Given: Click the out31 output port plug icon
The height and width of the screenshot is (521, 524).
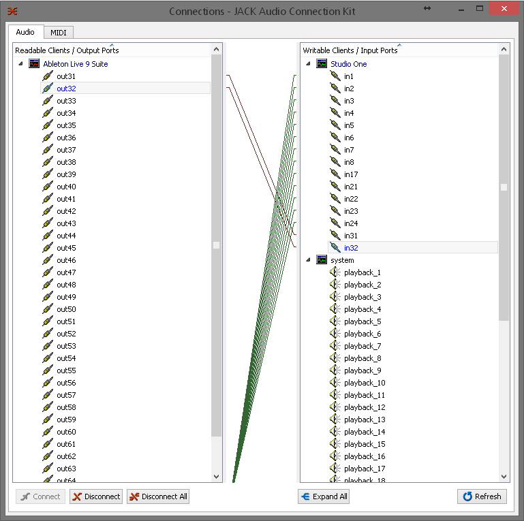Looking at the screenshot, I should (48, 76).
